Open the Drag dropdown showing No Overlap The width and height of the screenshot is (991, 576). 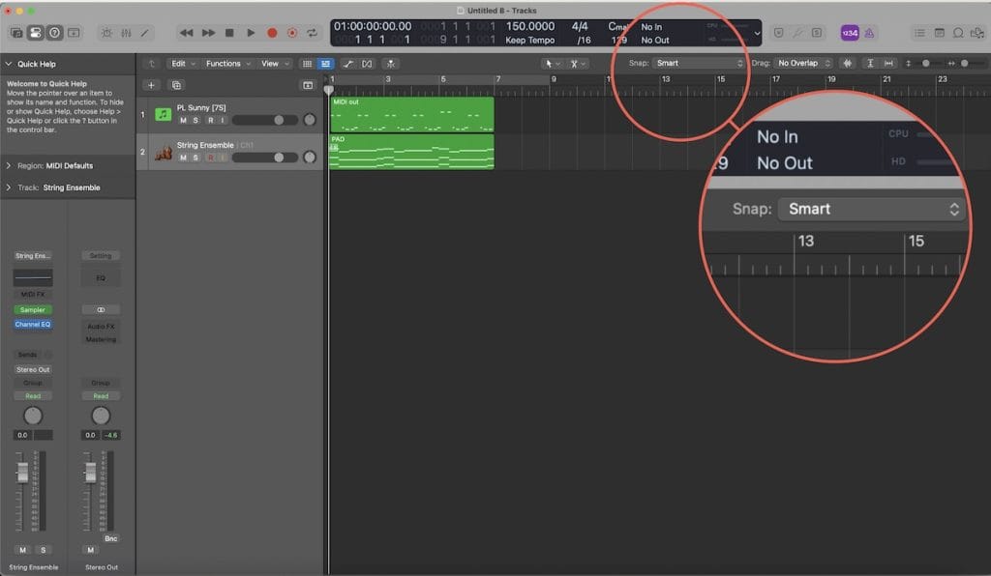[802, 63]
